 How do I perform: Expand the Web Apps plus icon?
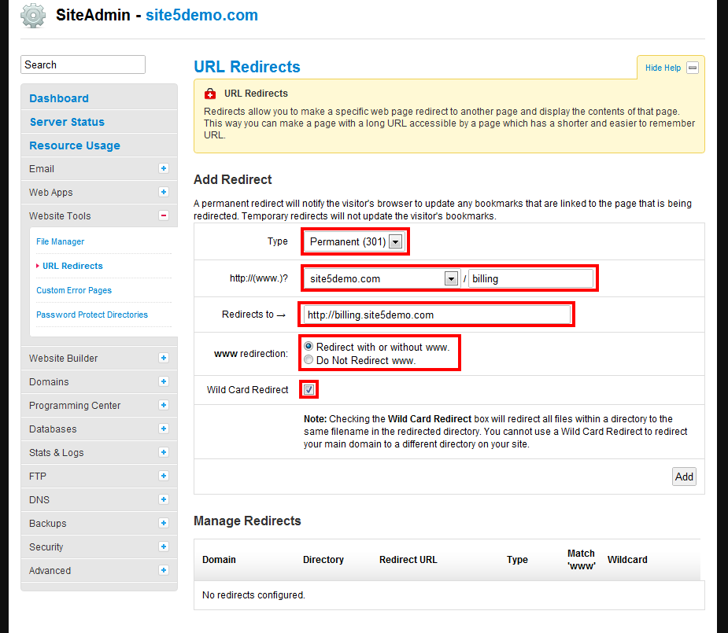[x=164, y=192]
